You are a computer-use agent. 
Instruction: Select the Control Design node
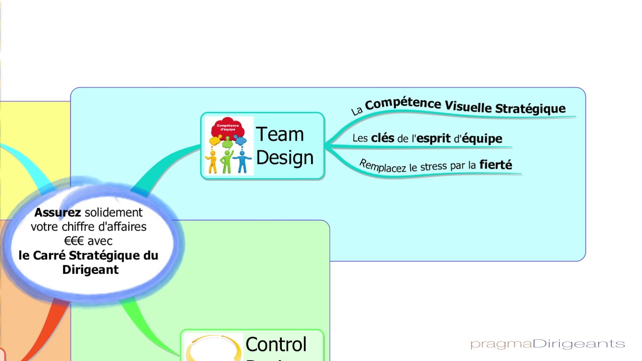click(252, 345)
